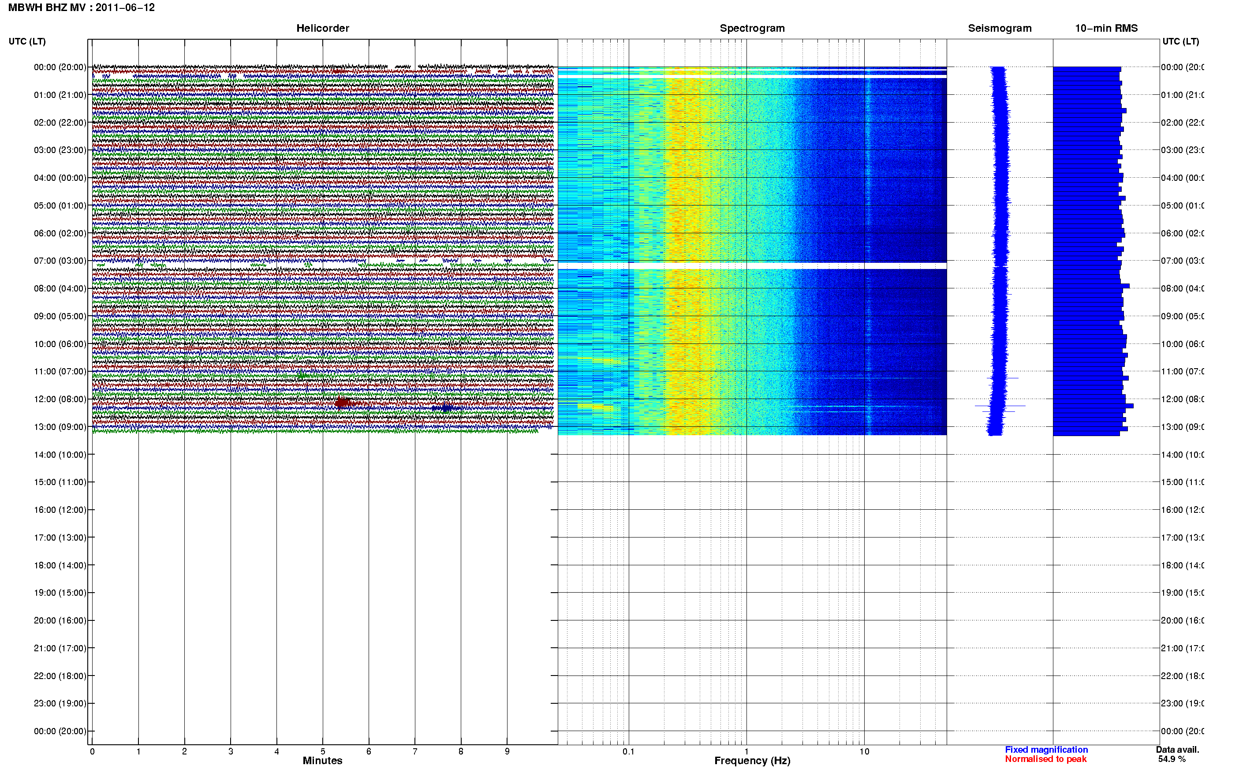Click the left UTC (LT) axis label
Screen dimensions: 1254x784
tap(27, 41)
